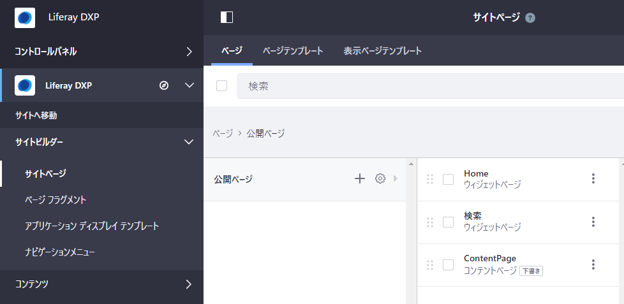Open ページ フラグメント in the sidebar

point(56,199)
